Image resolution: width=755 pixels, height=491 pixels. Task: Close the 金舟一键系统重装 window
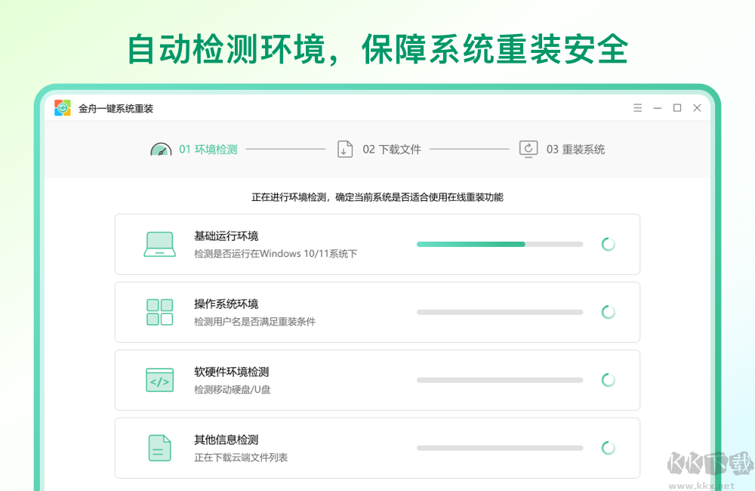point(697,108)
